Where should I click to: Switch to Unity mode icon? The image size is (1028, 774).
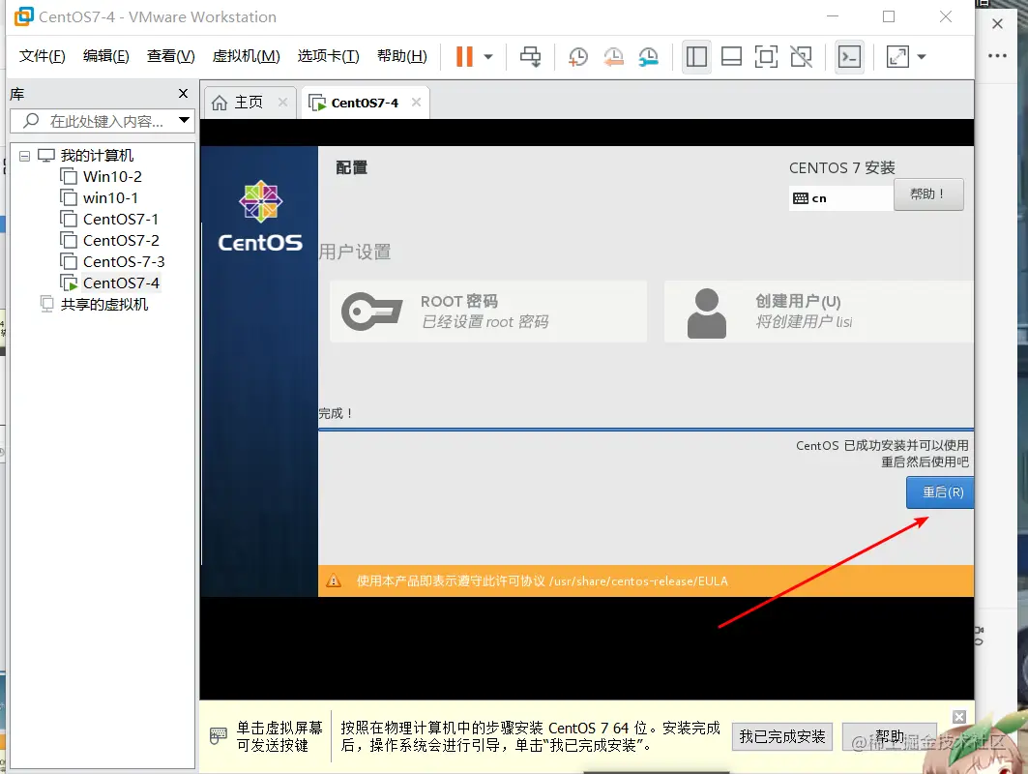click(x=801, y=57)
